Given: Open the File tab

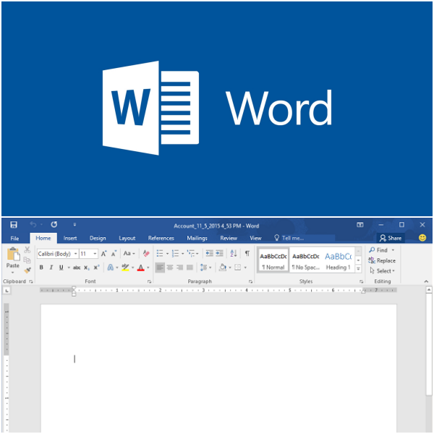Looking at the screenshot, I should [14, 238].
